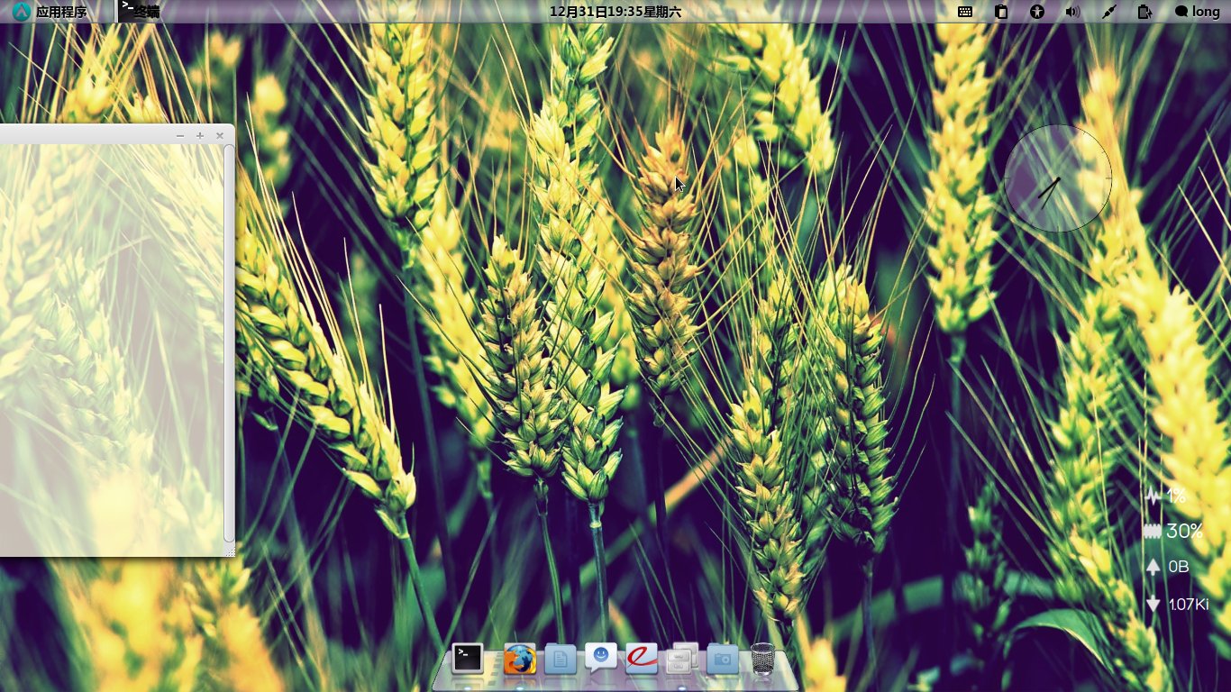Open the 12月31日19:35星期六 clock calendar
The height and width of the screenshot is (692, 1231).
point(615,12)
